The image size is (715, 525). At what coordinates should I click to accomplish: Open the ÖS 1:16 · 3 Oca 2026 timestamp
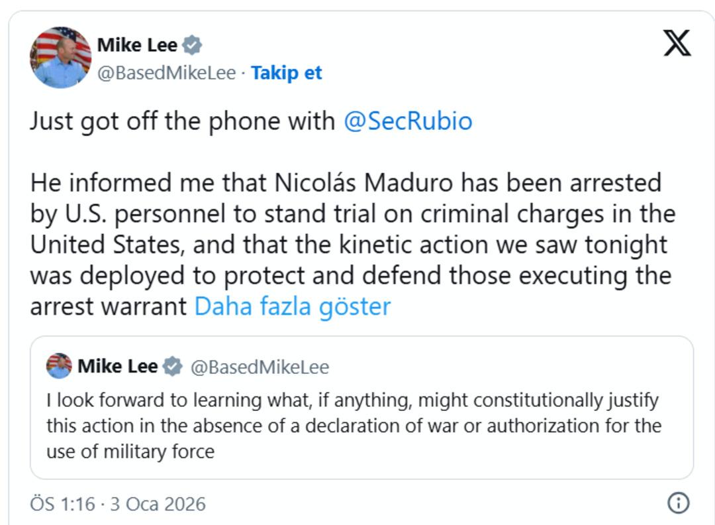point(118,504)
